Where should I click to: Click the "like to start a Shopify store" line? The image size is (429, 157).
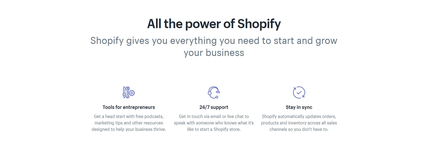(214, 129)
